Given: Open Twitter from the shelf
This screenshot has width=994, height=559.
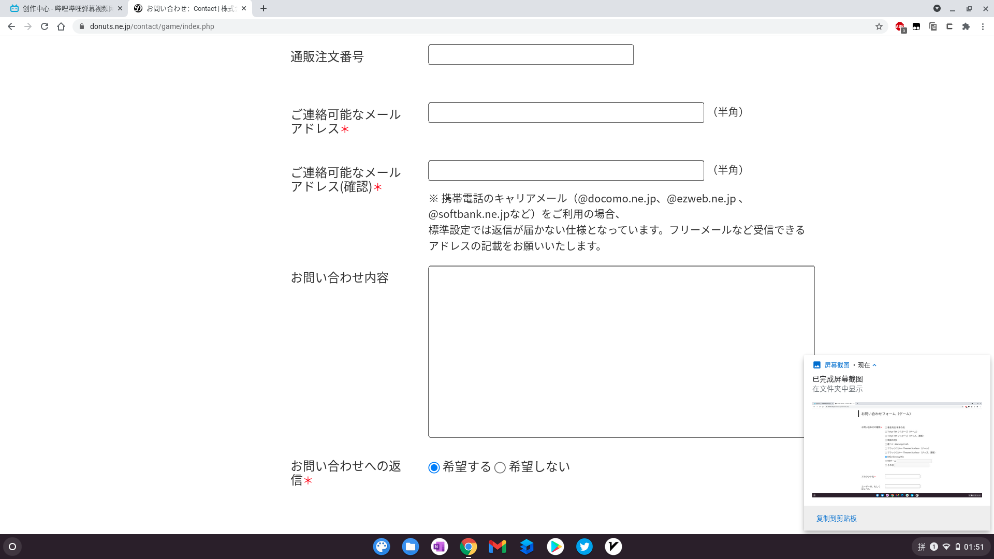Looking at the screenshot, I should pos(584,547).
